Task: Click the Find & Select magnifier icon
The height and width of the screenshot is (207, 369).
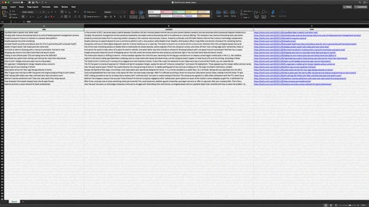Action: [x=264, y=14]
